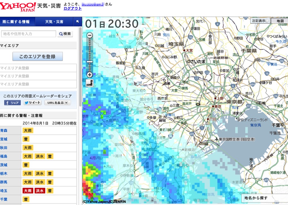This screenshot has width=288, height=205.
Task: Click the ログアウト link
Action: [x=73, y=9]
